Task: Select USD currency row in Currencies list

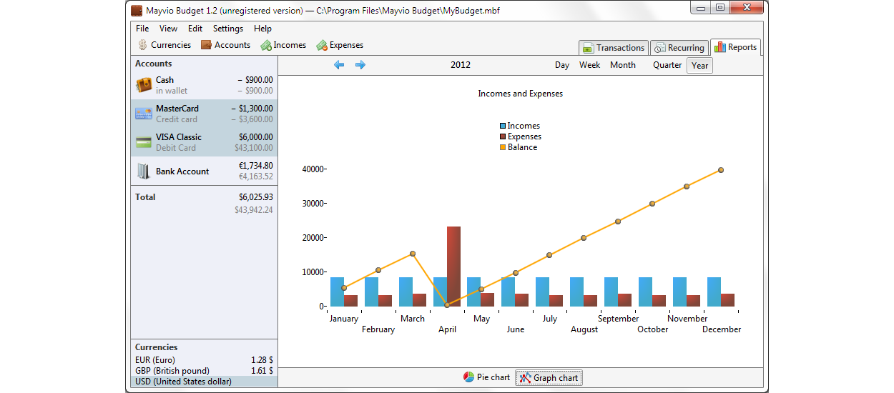Action: tap(204, 382)
